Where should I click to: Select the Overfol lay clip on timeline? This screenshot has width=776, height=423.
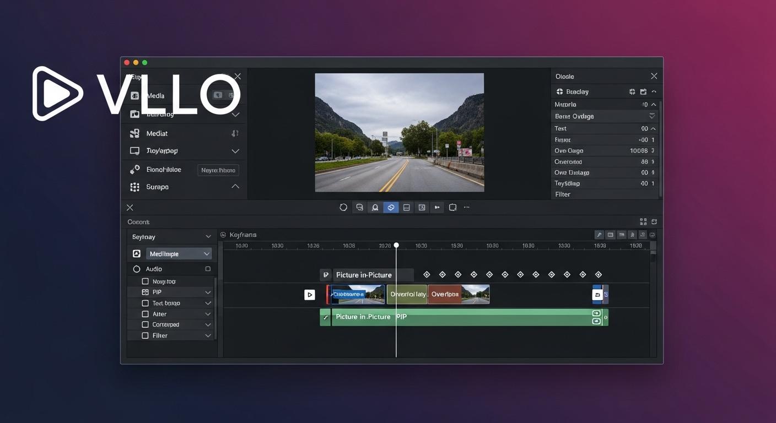pos(407,295)
